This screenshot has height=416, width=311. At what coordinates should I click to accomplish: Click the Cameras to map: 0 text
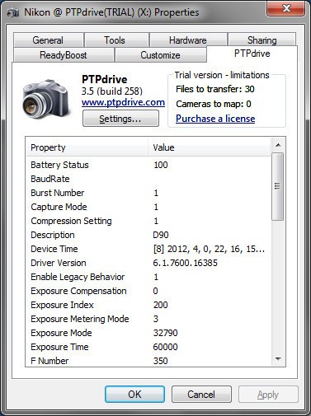pos(214,104)
